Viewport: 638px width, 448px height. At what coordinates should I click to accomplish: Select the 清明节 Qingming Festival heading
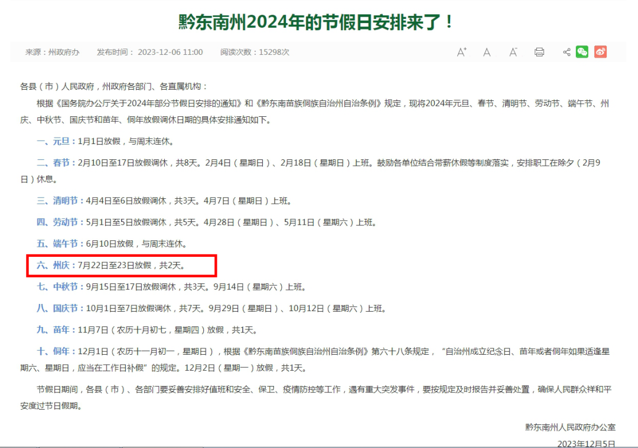pos(57,200)
